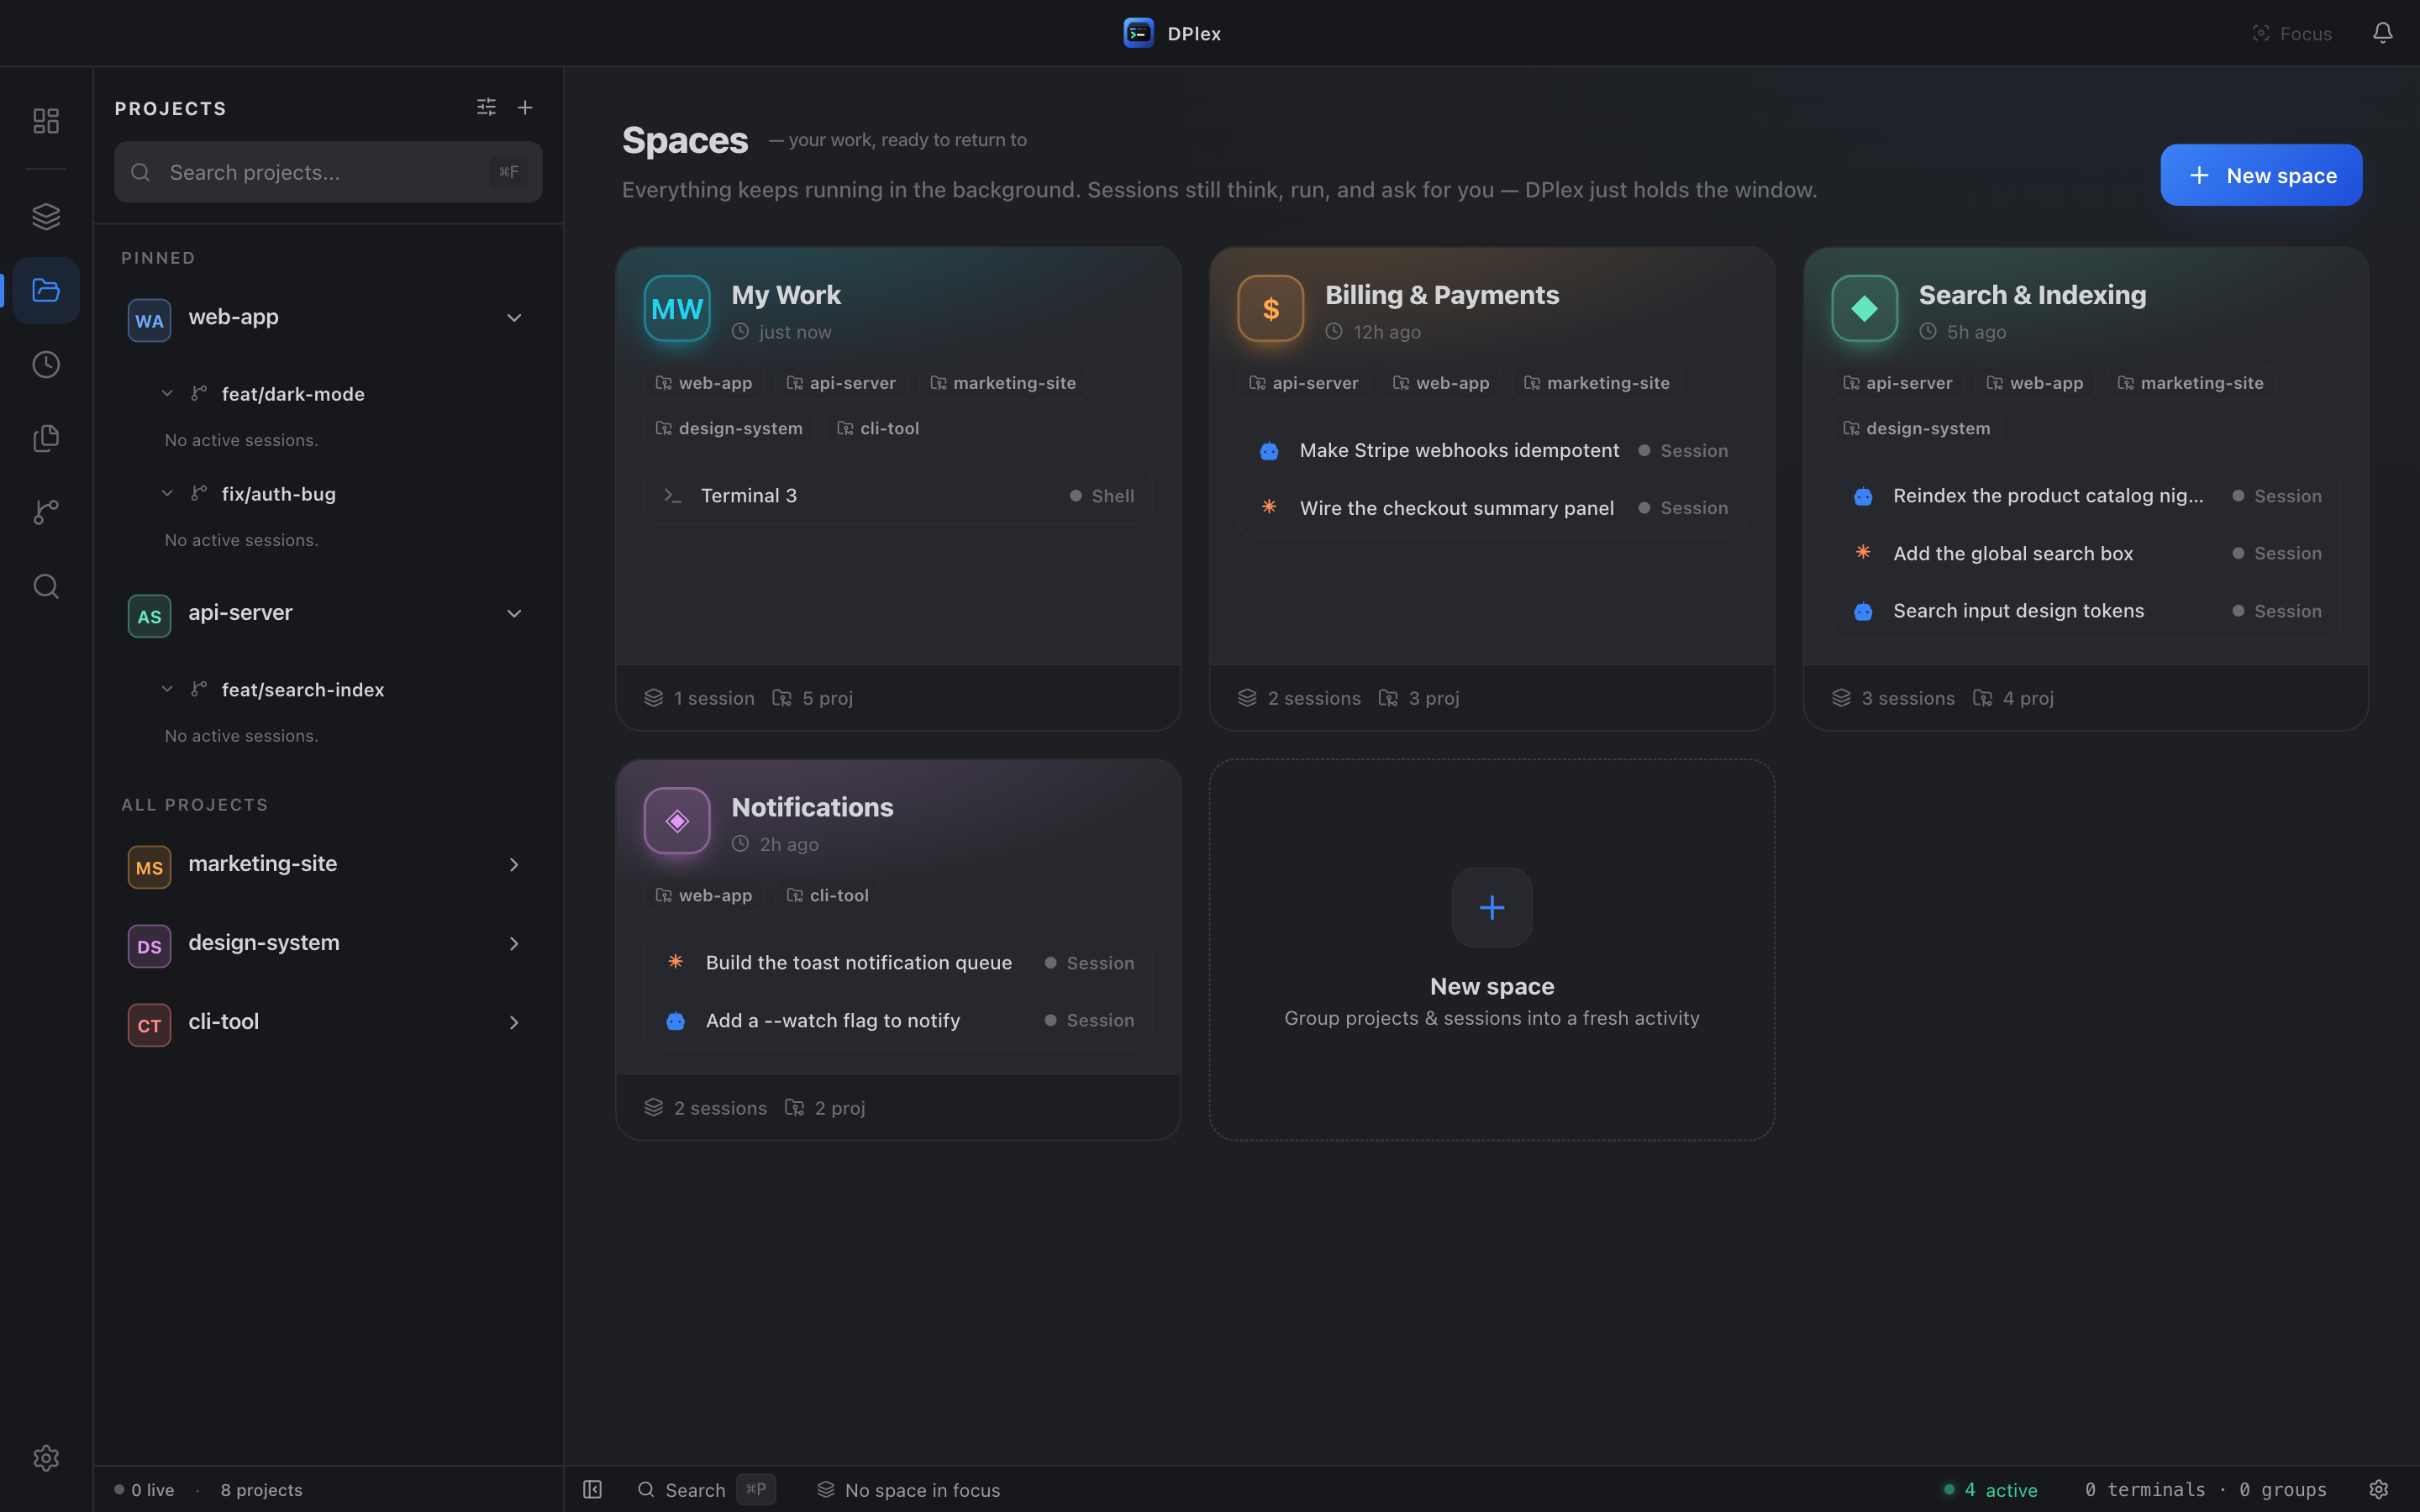Click the Notifications space diamond icon
The image size is (2420, 1512).
pos(677,821)
